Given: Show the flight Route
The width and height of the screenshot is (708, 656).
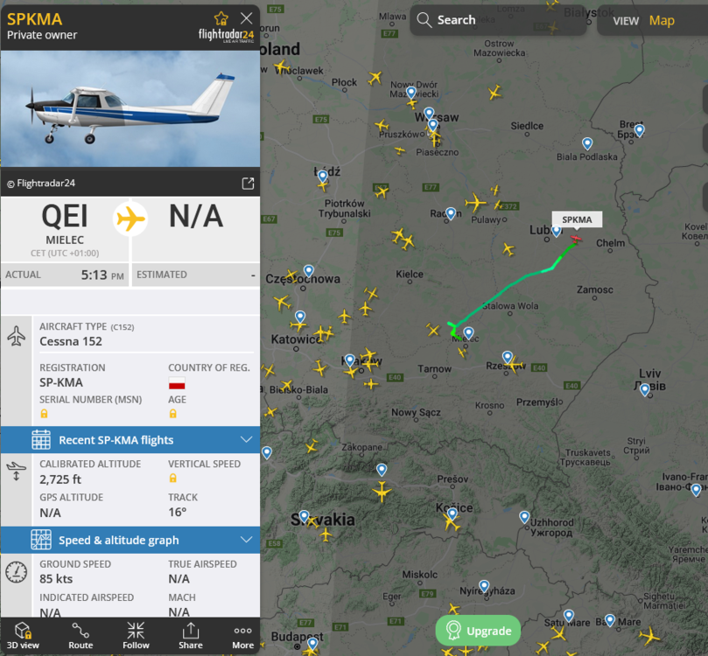Looking at the screenshot, I should [81, 636].
